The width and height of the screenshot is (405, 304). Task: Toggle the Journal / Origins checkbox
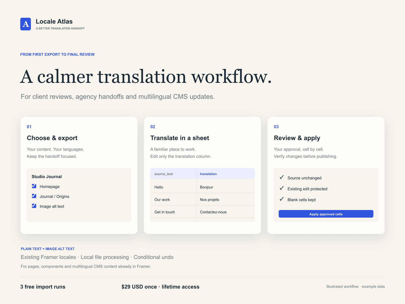coord(34,196)
